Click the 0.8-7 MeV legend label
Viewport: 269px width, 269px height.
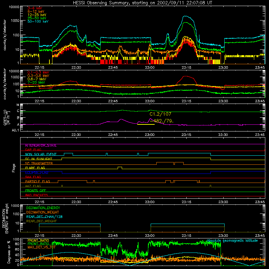37,79
